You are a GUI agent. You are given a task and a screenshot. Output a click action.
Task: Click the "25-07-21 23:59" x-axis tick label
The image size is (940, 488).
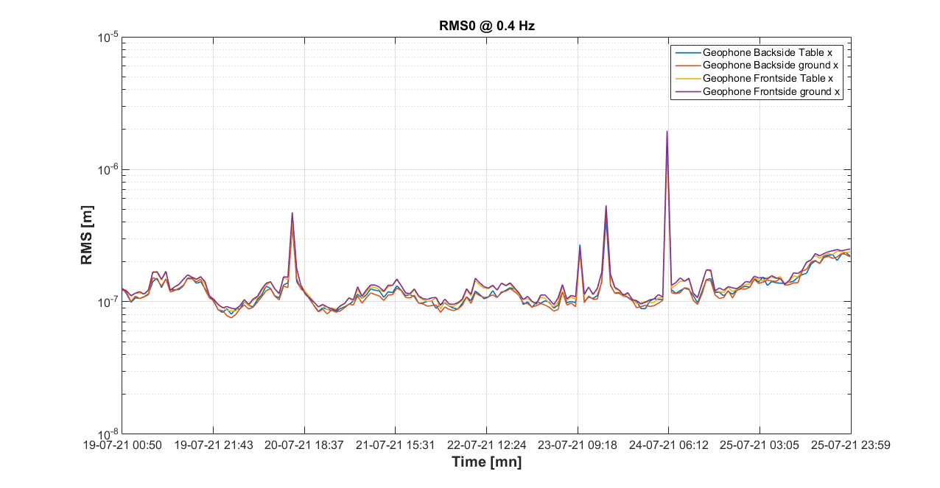(x=851, y=445)
